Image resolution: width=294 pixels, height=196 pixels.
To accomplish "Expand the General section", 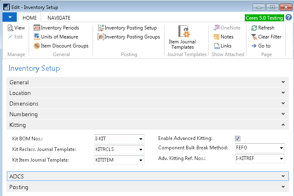I will point(148,82).
